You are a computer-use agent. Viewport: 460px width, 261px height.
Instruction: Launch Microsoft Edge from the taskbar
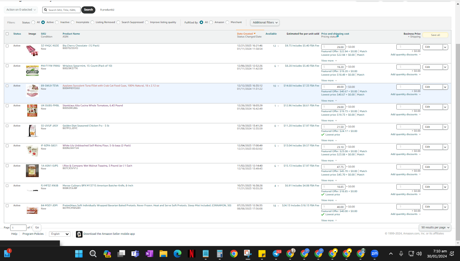tap(178, 254)
